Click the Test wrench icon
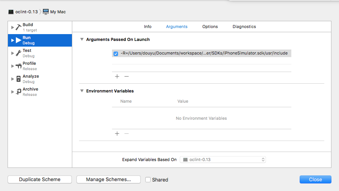 pos(19,53)
